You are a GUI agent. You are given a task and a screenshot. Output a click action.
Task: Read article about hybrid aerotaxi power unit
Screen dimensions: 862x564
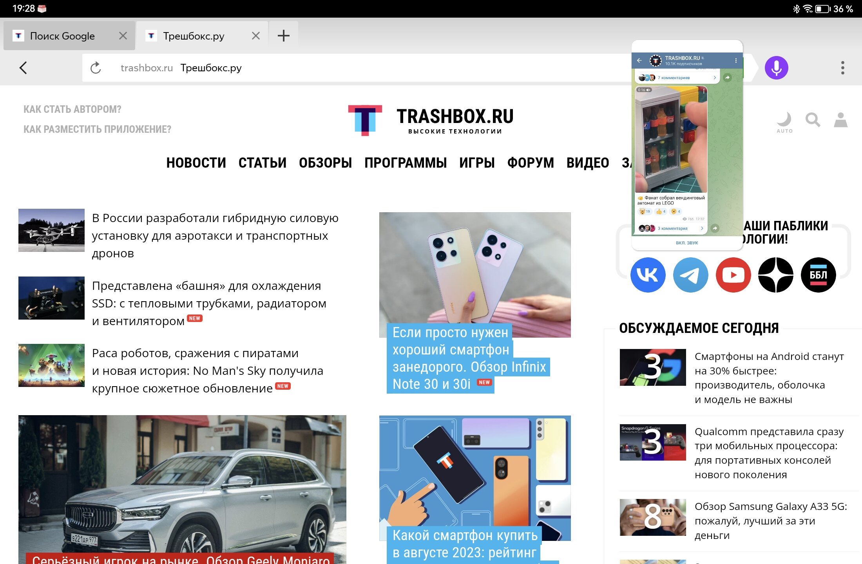[215, 236]
